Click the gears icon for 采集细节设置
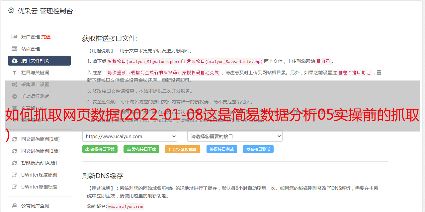The width and height of the screenshot is (425, 212). point(15,84)
